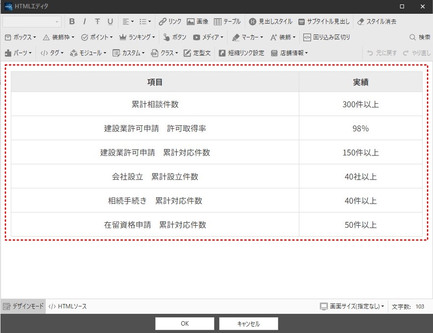Click the 150件以上 cell
This screenshot has width=433, height=333.
point(361,152)
